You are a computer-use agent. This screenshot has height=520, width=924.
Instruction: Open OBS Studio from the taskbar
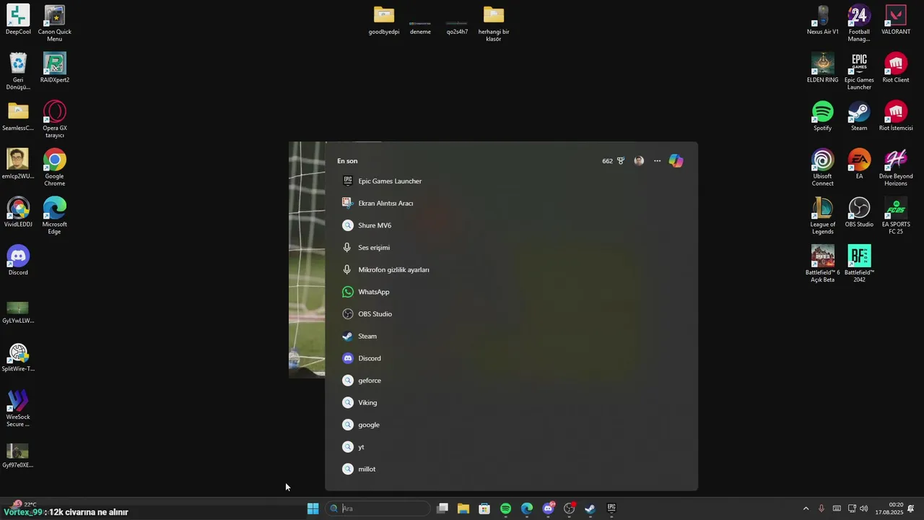pos(569,508)
